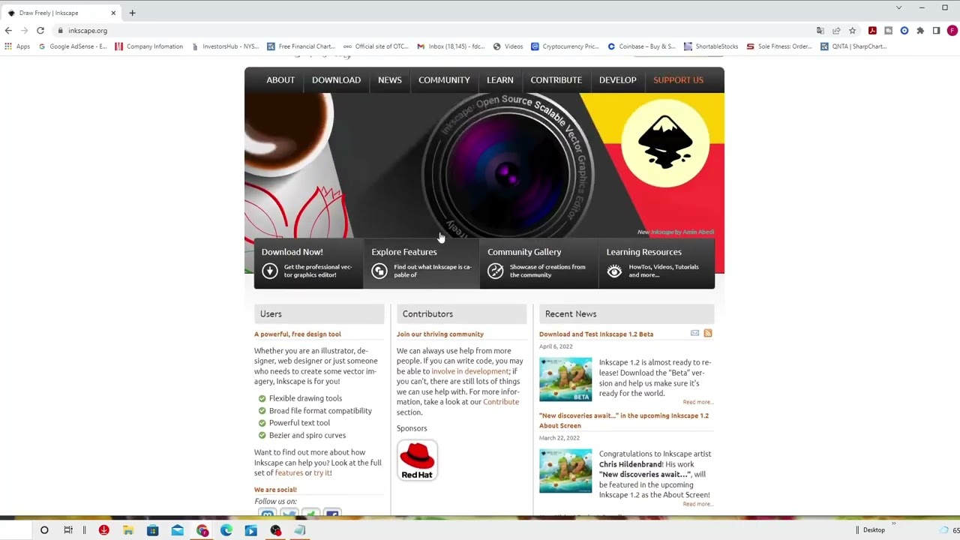Click the Task View taskbar icon
Screen dimensions: 960x540
click(x=68, y=530)
